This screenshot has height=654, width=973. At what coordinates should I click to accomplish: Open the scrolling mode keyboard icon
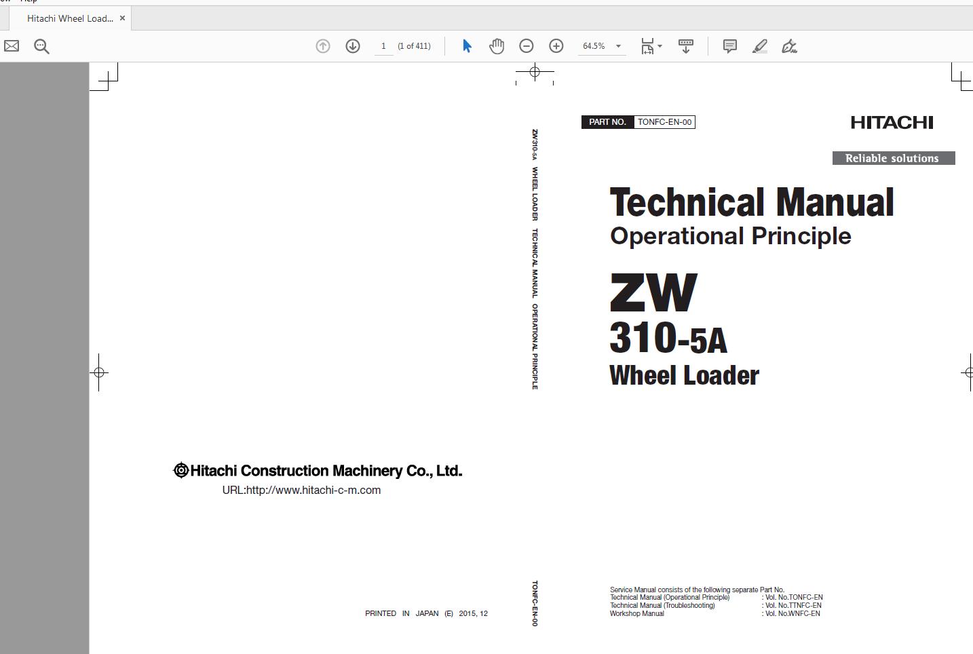[686, 46]
